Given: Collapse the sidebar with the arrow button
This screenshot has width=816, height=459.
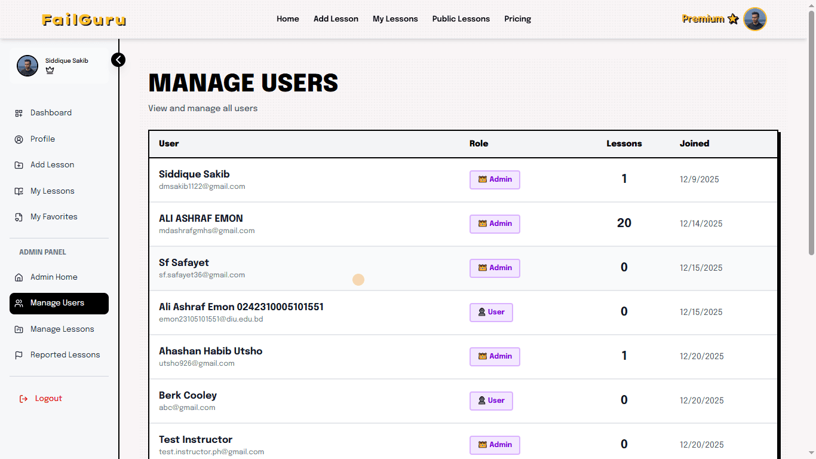Looking at the screenshot, I should pyautogui.click(x=118, y=60).
